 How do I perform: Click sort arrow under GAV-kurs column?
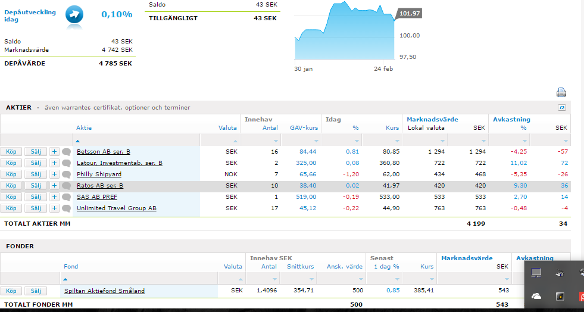pos(316,141)
